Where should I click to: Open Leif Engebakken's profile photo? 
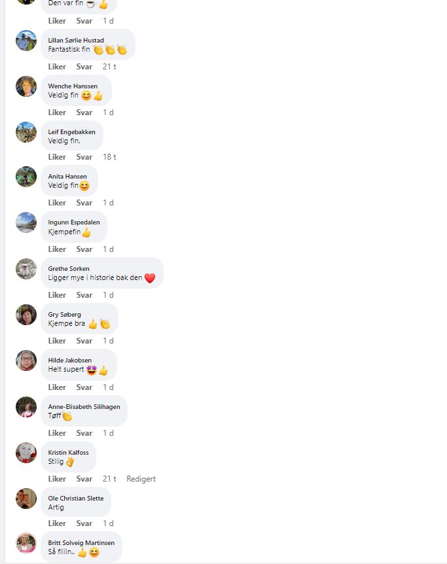26,132
